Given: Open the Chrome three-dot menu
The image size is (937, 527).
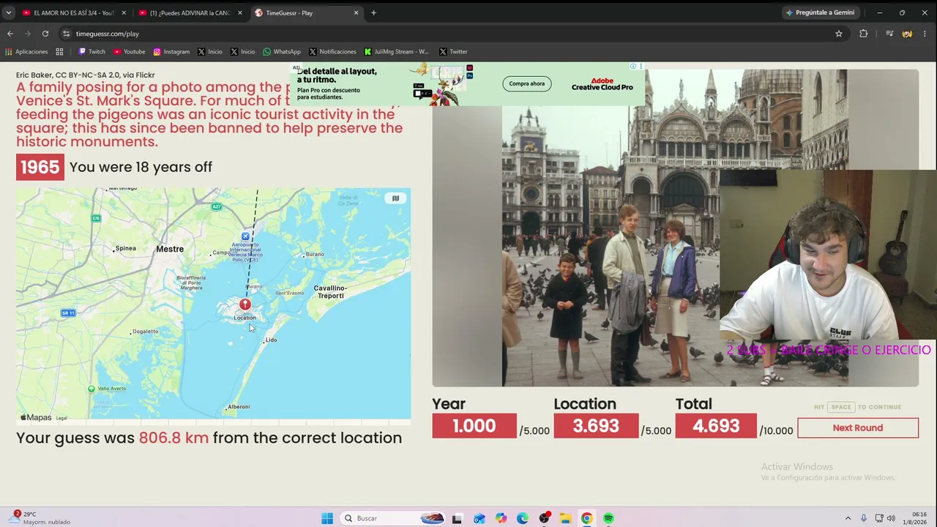Looking at the screenshot, I should point(925,34).
